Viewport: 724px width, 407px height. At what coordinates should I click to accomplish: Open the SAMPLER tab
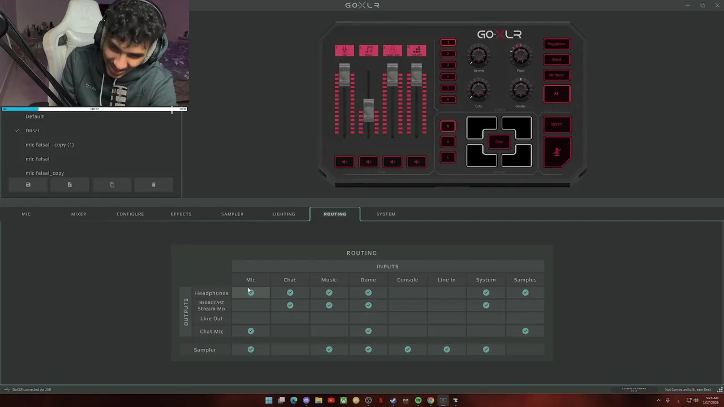(232, 214)
